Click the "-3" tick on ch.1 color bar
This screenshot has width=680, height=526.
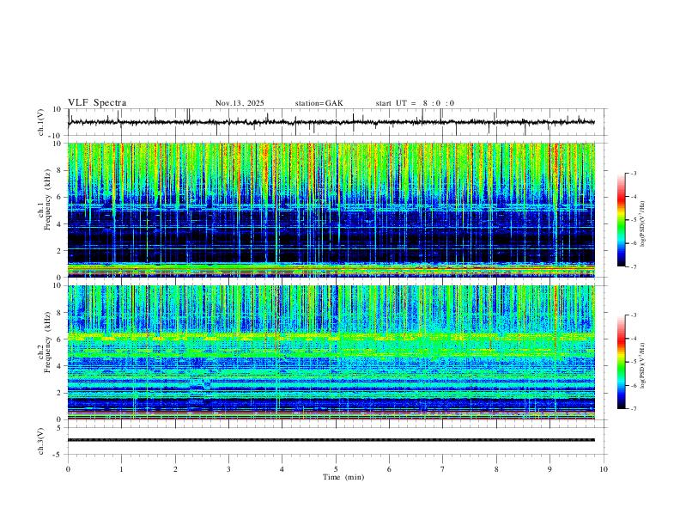coord(633,173)
